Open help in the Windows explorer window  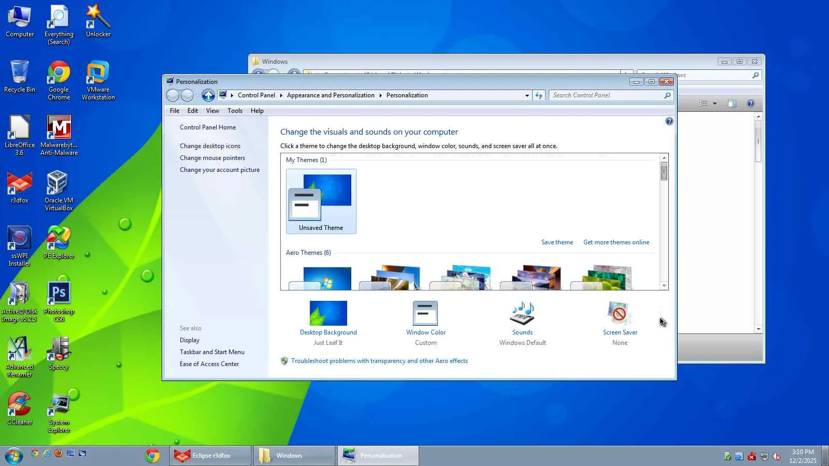pyautogui.click(x=750, y=104)
